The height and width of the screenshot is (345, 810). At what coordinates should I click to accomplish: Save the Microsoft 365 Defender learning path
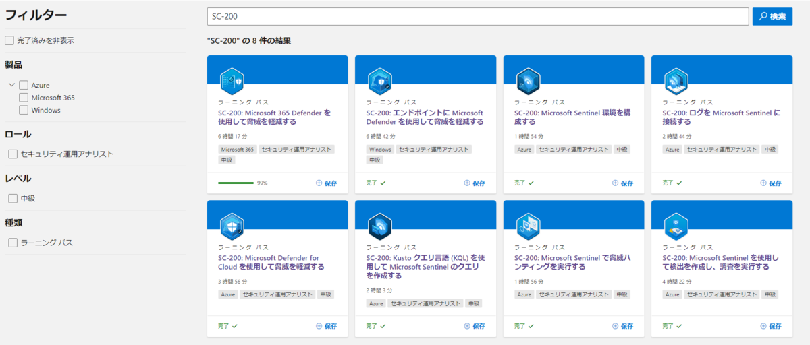[x=326, y=183]
